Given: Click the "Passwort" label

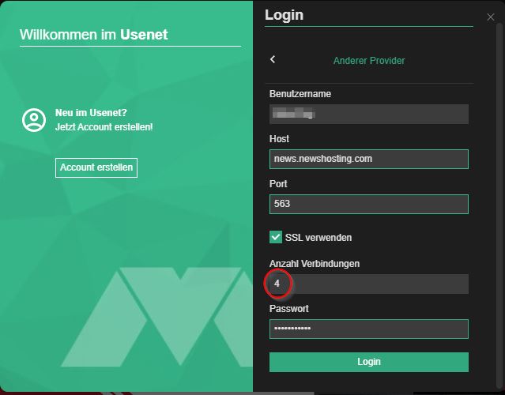Looking at the screenshot, I should [x=289, y=309].
